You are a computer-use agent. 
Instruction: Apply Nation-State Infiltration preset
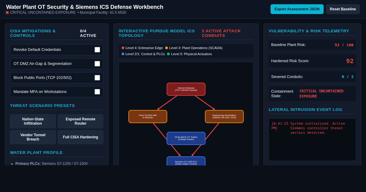(33, 121)
